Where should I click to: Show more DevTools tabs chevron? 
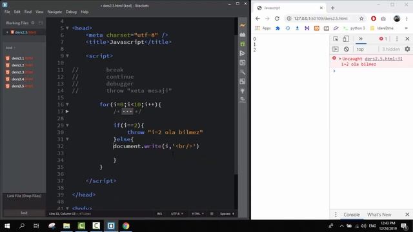[x=361, y=39]
